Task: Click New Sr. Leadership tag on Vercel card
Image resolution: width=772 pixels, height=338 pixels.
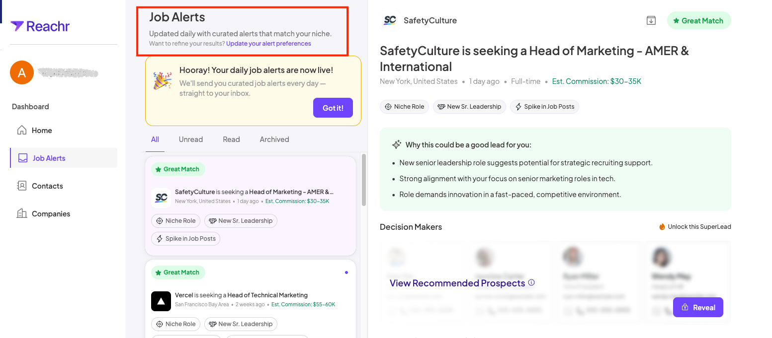Action: (241, 324)
